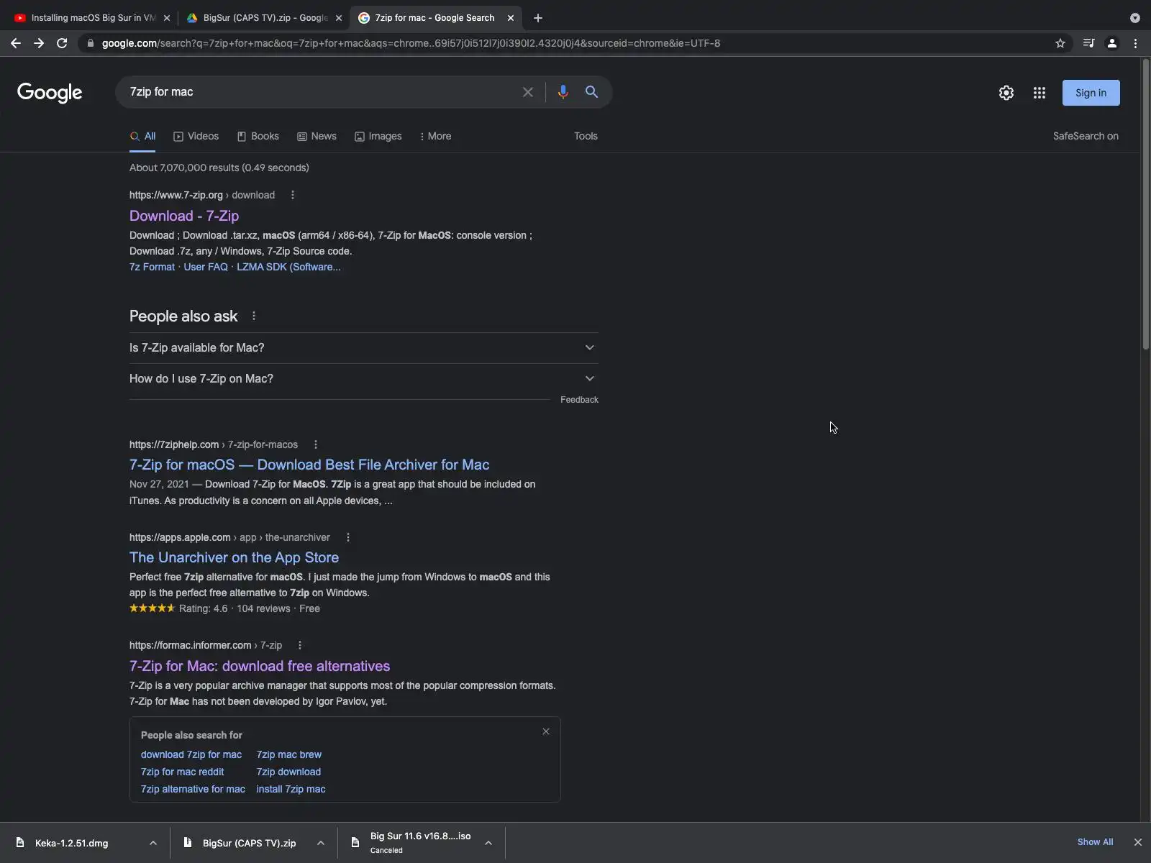Open the tab search dropdown arrow

point(1135,18)
